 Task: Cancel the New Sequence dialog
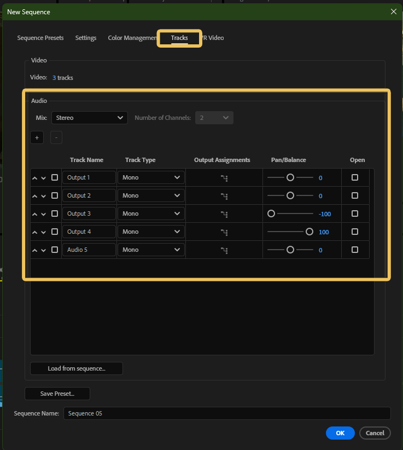(375, 433)
